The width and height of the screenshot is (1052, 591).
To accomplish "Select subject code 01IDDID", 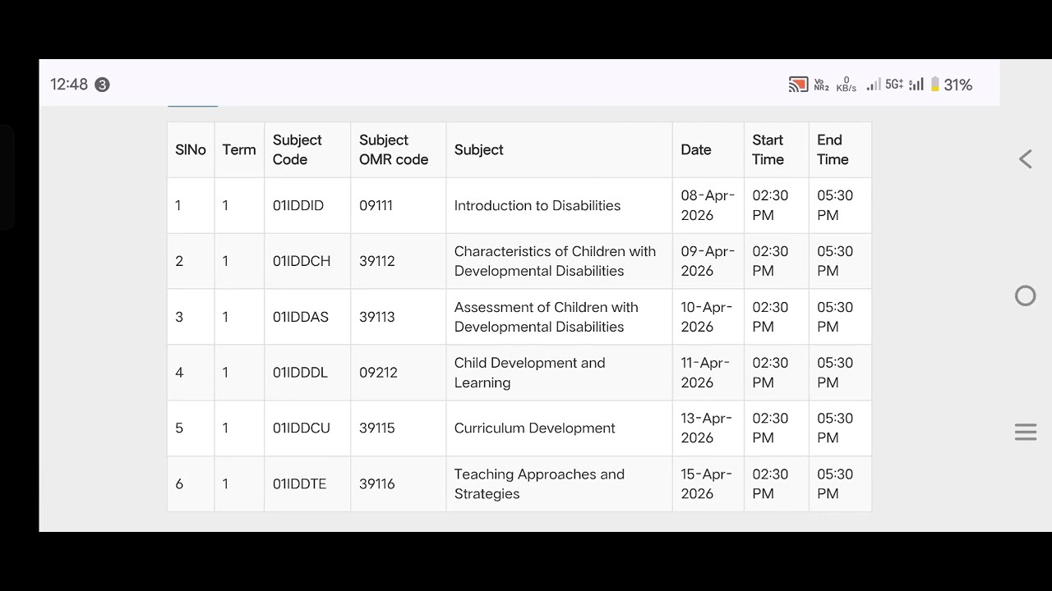I will (x=298, y=206).
